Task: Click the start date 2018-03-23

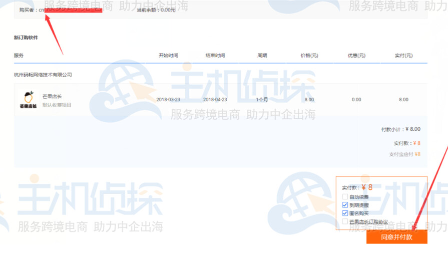Action: click(x=168, y=100)
